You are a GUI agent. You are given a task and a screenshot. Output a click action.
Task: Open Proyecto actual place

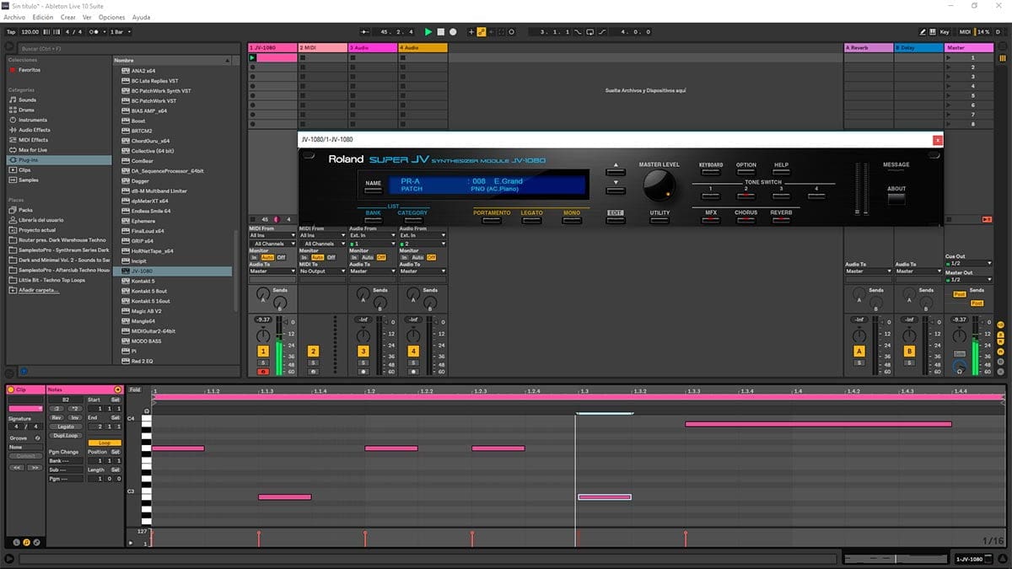click(37, 230)
